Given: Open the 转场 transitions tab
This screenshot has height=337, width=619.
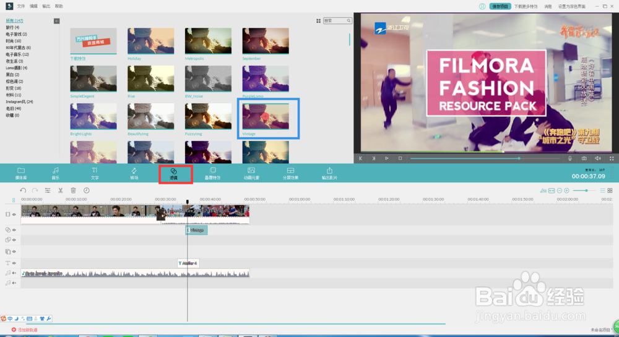Looking at the screenshot, I should coord(134,173).
